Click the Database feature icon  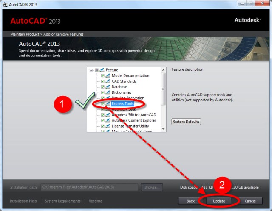point(108,87)
